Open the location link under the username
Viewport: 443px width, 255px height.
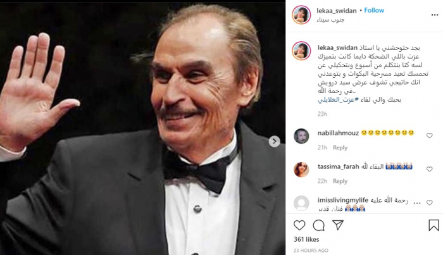331,21
